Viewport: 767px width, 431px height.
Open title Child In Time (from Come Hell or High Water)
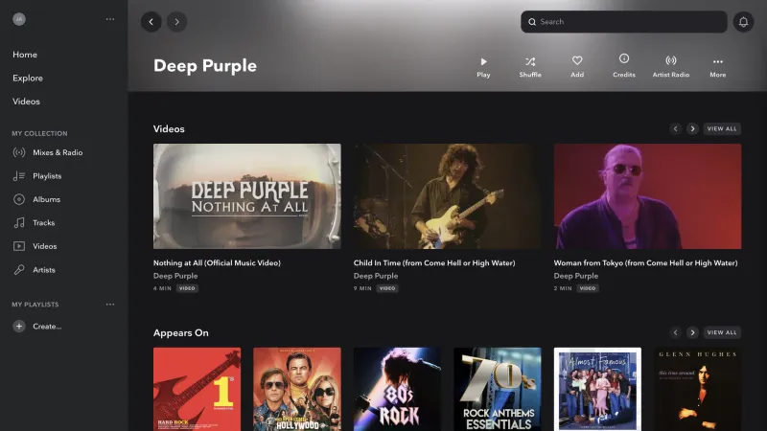click(x=434, y=262)
